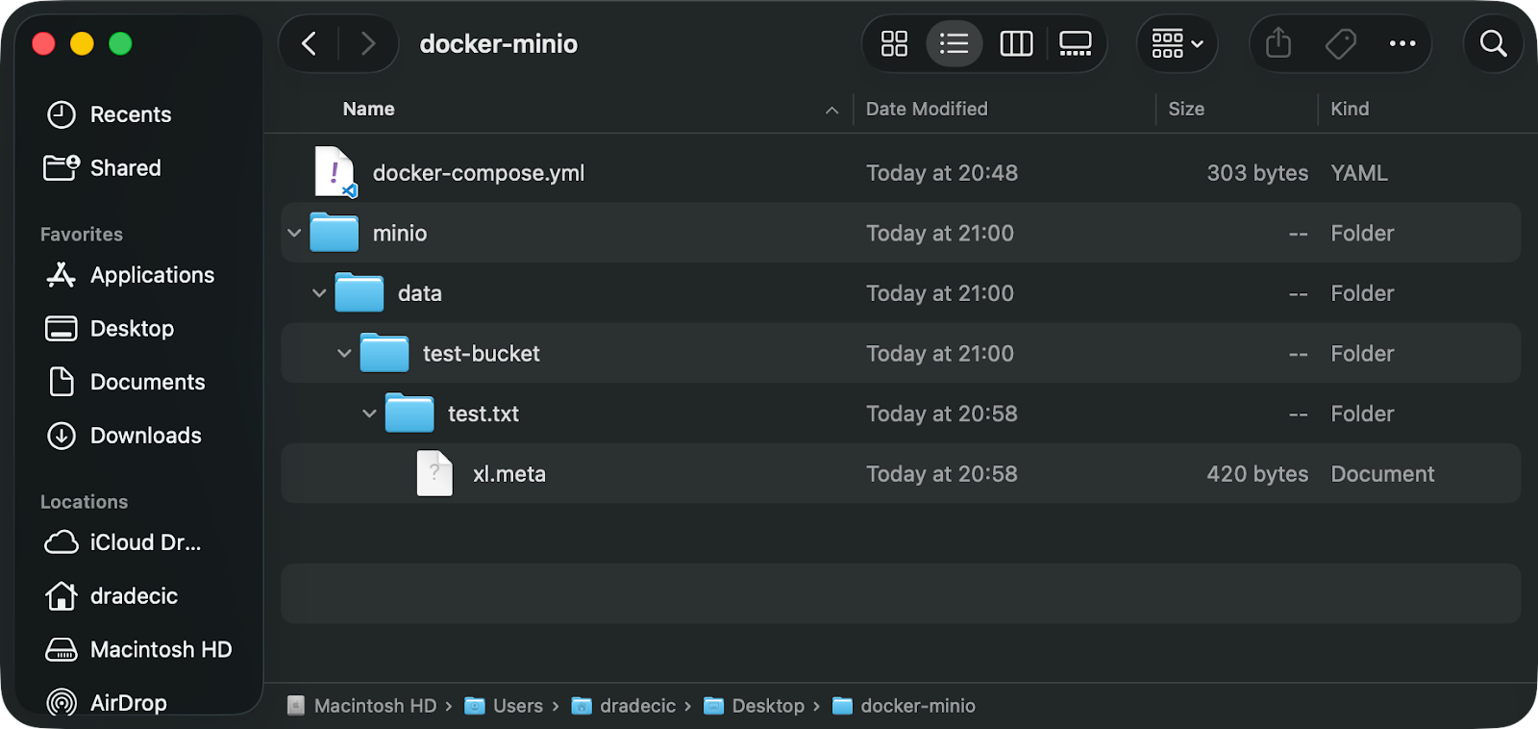The width and height of the screenshot is (1538, 729).
Task: Collapse the data folder
Action: [x=319, y=293]
